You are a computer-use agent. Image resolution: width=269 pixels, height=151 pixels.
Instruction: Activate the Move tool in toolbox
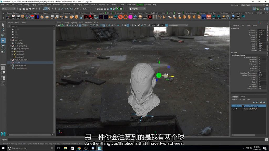click(x=3, y=41)
